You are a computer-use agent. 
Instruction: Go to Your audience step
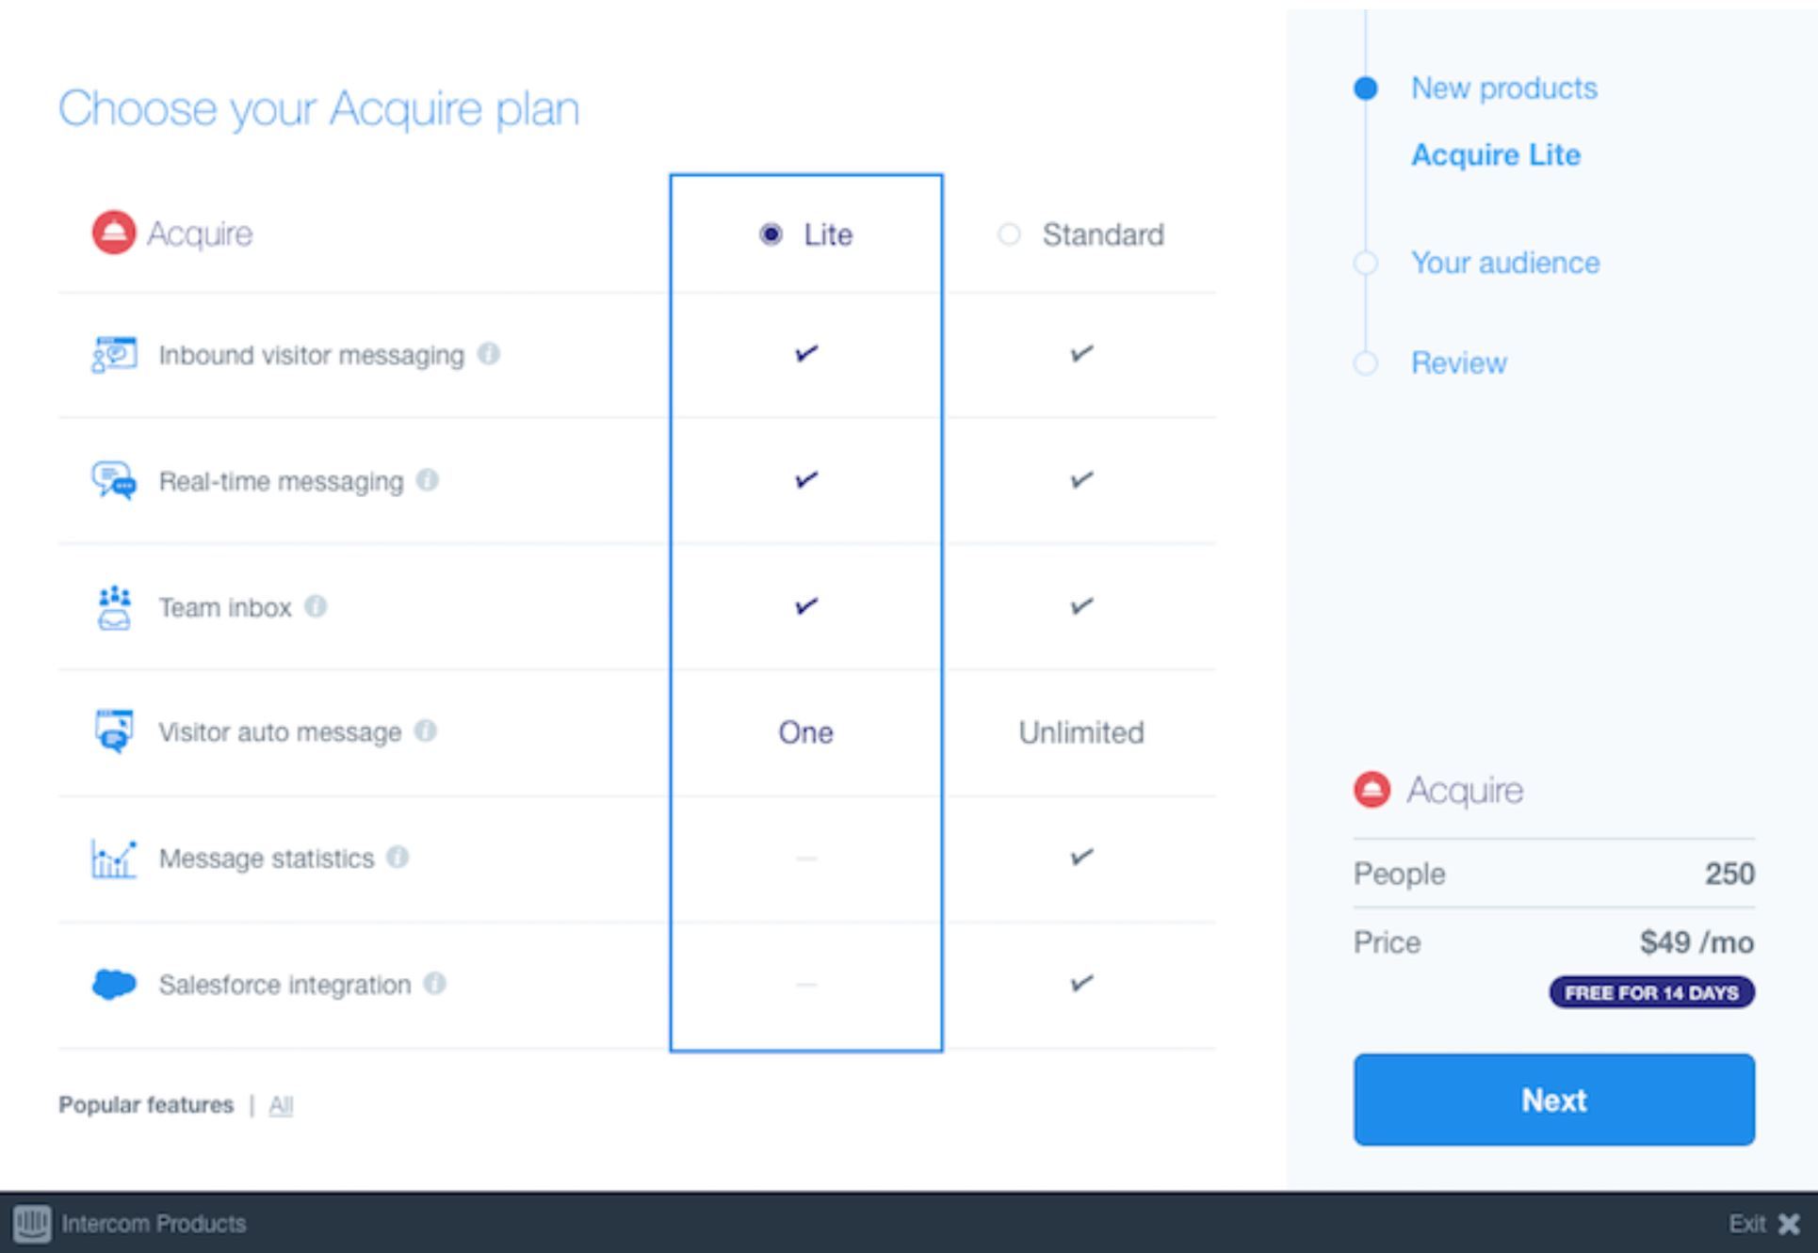click(x=1504, y=263)
